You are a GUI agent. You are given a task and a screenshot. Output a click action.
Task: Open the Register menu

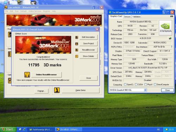pyautogui.click(x=46, y=11)
